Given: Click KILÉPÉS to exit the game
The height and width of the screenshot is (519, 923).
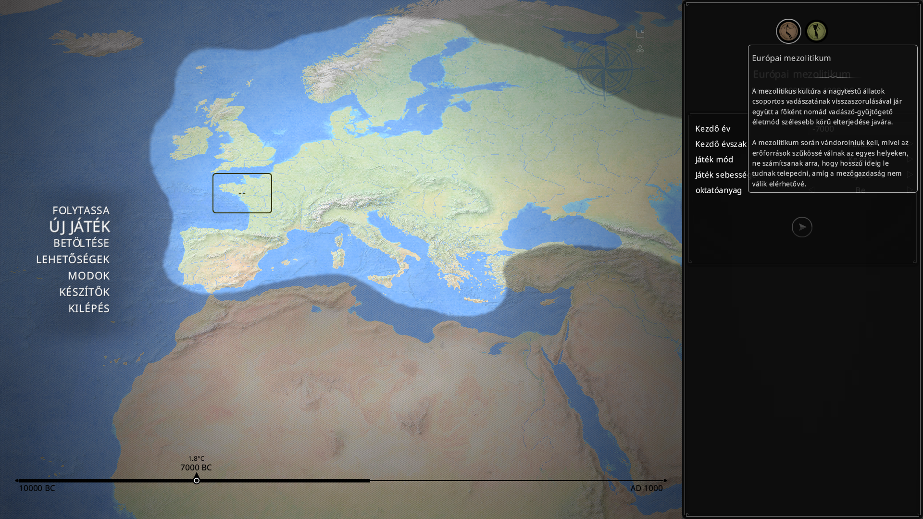Looking at the screenshot, I should [x=88, y=309].
